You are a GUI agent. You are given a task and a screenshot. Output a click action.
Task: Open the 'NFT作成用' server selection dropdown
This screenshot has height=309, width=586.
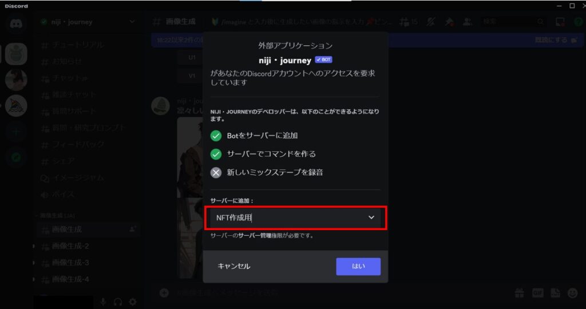click(295, 217)
